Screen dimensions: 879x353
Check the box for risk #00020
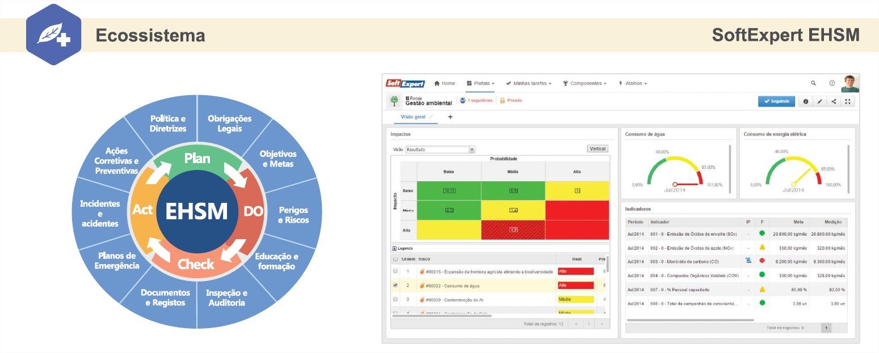(395, 299)
